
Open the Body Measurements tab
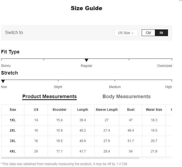click(126, 97)
